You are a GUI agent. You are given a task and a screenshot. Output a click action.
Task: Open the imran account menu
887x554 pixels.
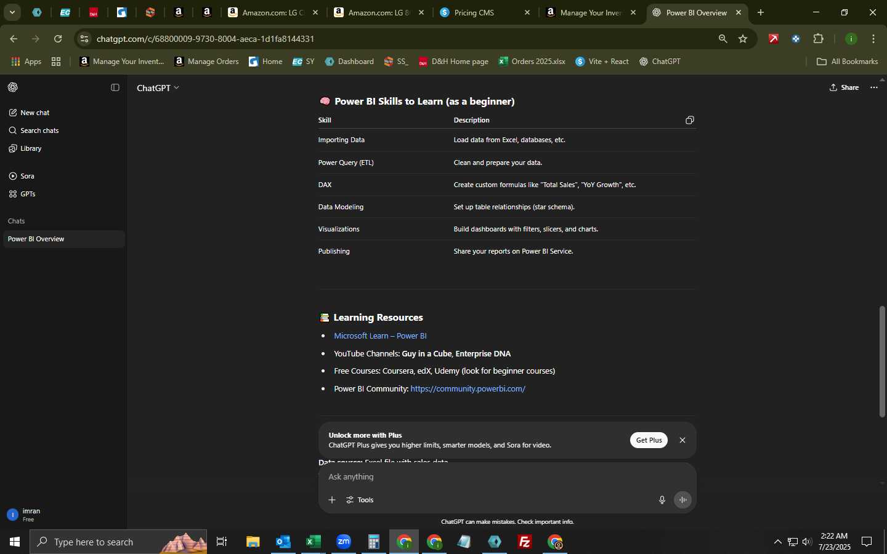64,515
